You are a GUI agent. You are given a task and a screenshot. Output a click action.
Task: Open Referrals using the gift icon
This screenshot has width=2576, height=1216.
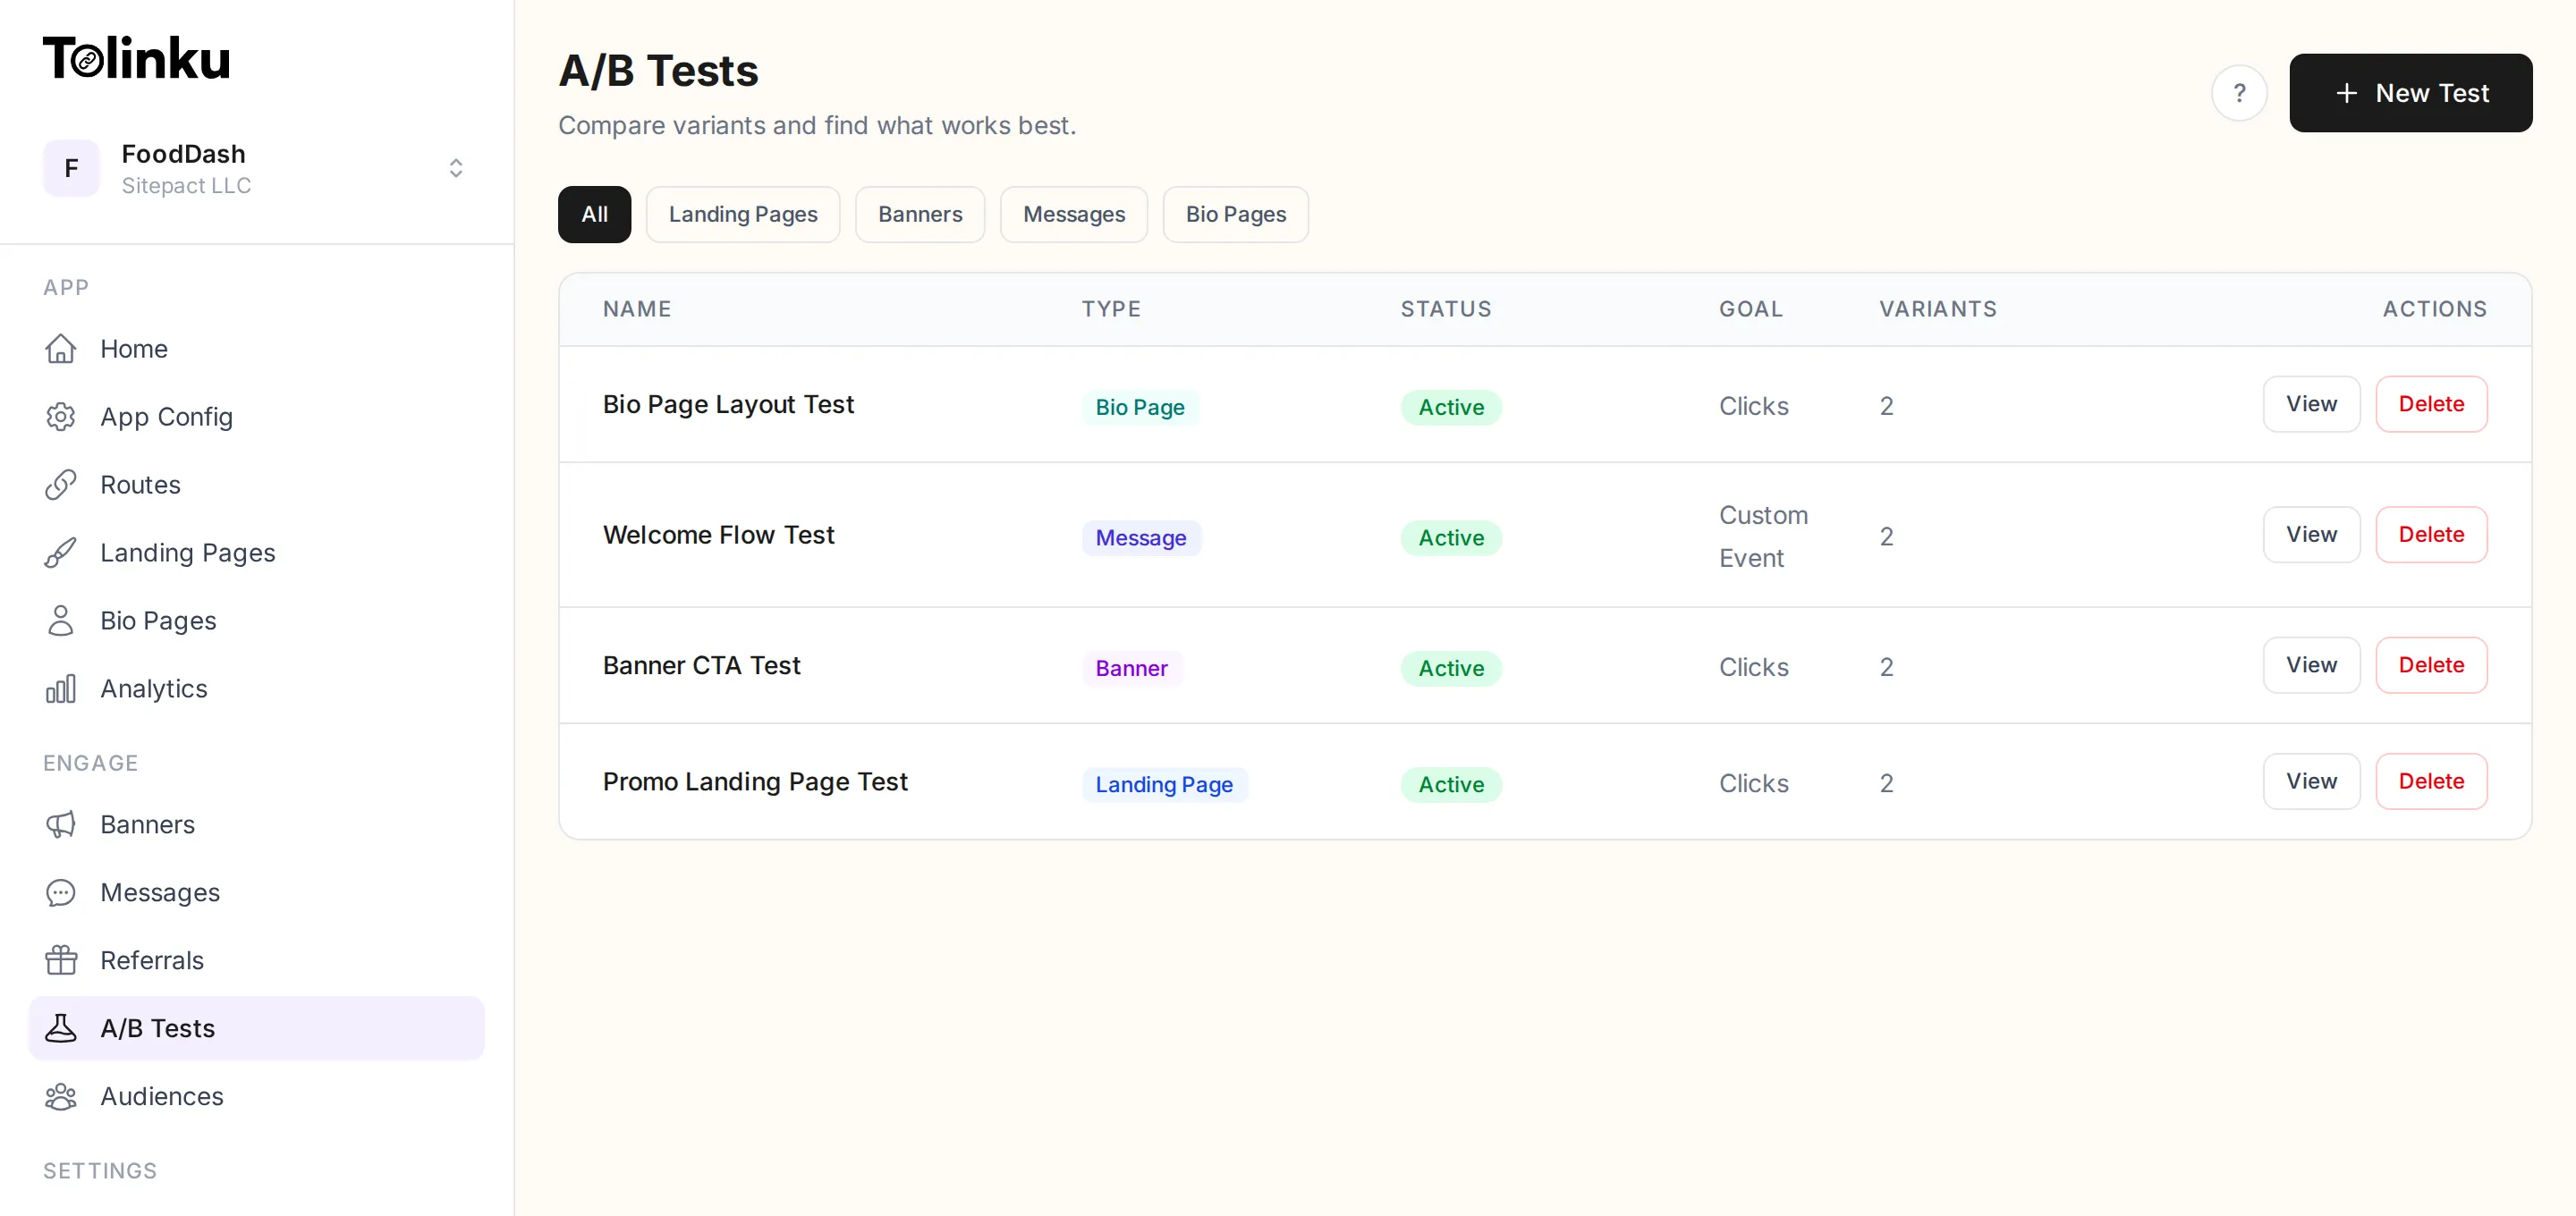pyautogui.click(x=61, y=959)
